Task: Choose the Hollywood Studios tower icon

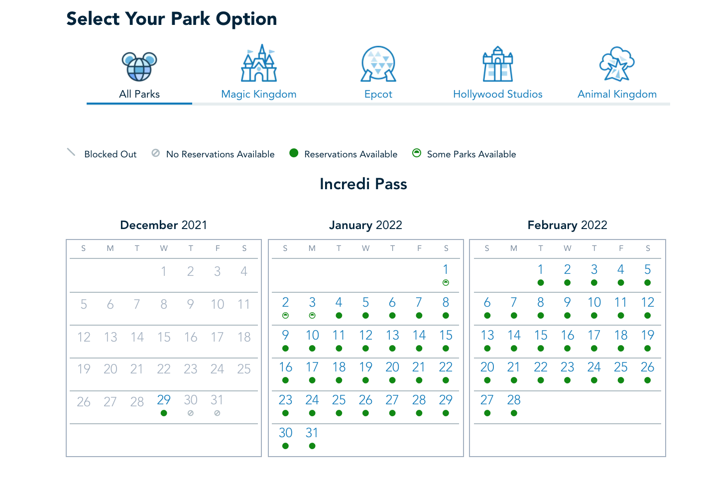Action: [x=497, y=64]
